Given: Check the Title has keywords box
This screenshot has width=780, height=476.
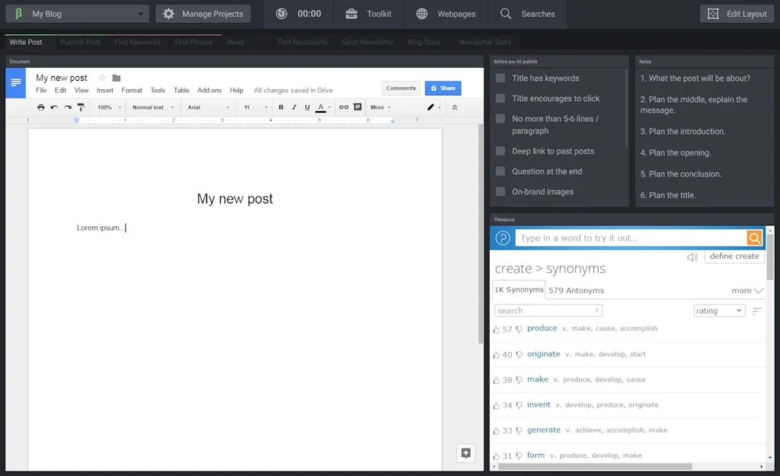Looking at the screenshot, I should pos(500,78).
